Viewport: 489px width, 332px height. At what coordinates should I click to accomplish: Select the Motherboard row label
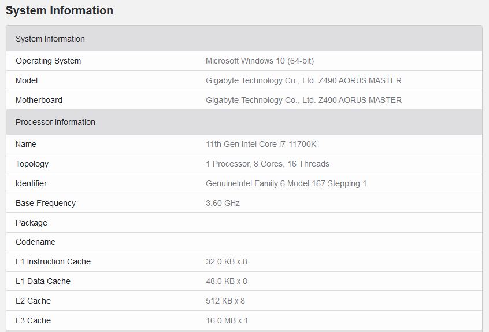pos(39,100)
